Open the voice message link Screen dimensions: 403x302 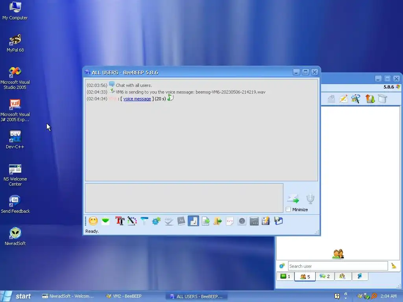[x=137, y=99]
